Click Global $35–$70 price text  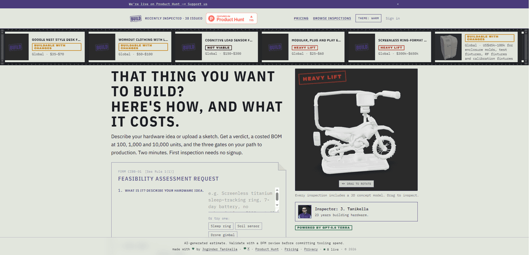[48, 54]
